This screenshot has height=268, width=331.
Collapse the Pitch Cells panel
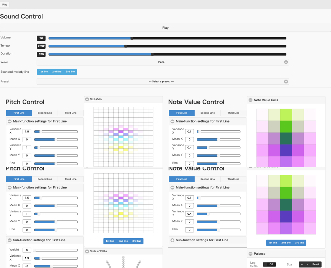coord(87,99)
